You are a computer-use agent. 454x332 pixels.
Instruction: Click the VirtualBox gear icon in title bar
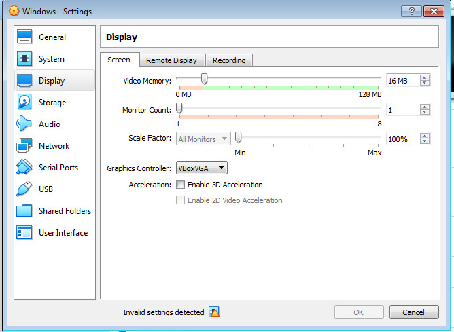pos(14,11)
